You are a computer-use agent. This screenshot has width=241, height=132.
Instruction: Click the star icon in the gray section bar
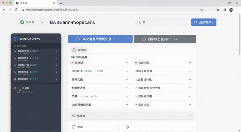coord(74,116)
